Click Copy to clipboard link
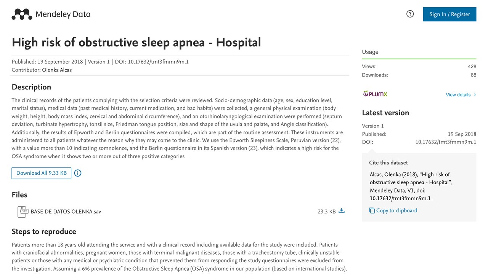The height and width of the screenshot is (274, 488). pyautogui.click(x=396, y=210)
